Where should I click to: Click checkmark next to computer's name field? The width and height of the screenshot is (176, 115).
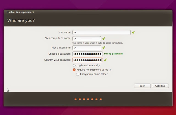103,39
